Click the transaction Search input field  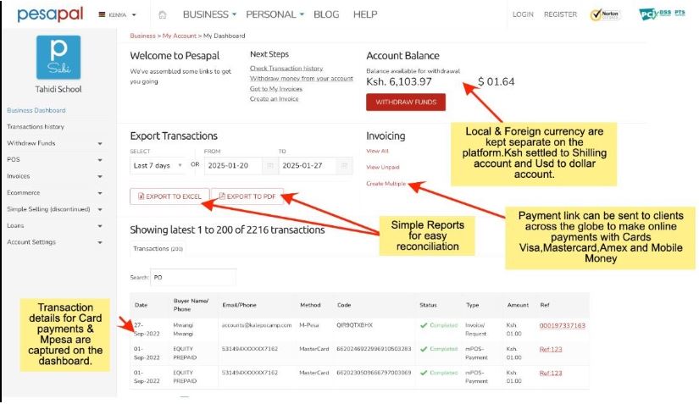193,277
